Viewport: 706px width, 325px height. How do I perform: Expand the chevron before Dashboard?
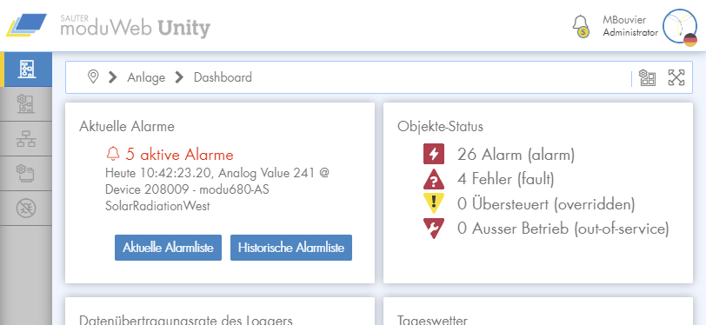click(x=179, y=77)
